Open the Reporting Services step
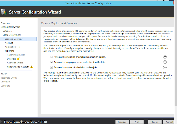Screen dimensions: 177x124 pyautogui.click(x=16, y=55)
